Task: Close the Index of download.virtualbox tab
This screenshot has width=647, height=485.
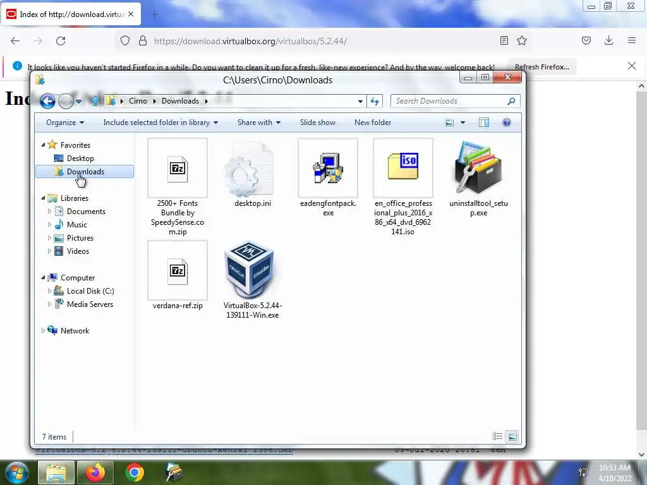Action: point(131,14)
